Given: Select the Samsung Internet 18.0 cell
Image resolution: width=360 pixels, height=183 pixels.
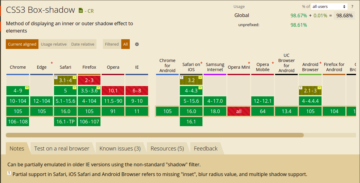Looking at the screenshot, I should [x=215, y=111].
